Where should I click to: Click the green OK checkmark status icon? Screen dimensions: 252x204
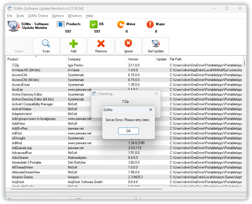[x=94, y=24]
